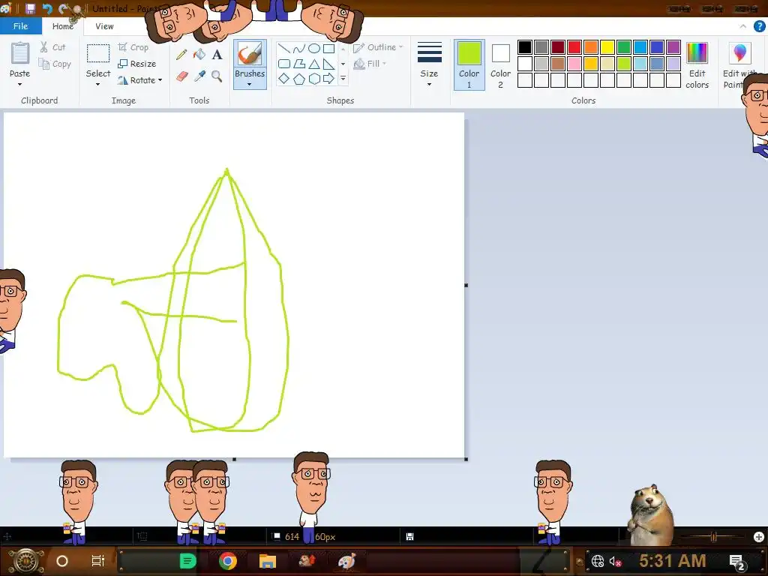Activate Color 2 swatch
The height and width of the screenshot is (576, 768).
500,66
